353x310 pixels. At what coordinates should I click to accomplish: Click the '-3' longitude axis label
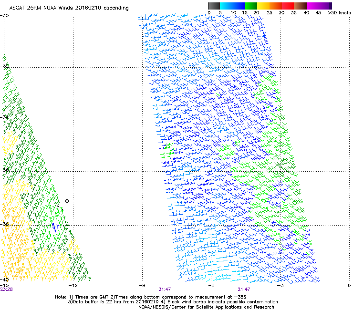280,285
